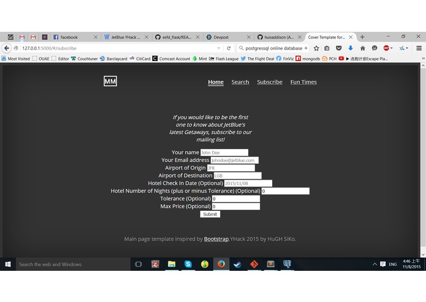Click the Airport of Origin field

pos(231,168)
